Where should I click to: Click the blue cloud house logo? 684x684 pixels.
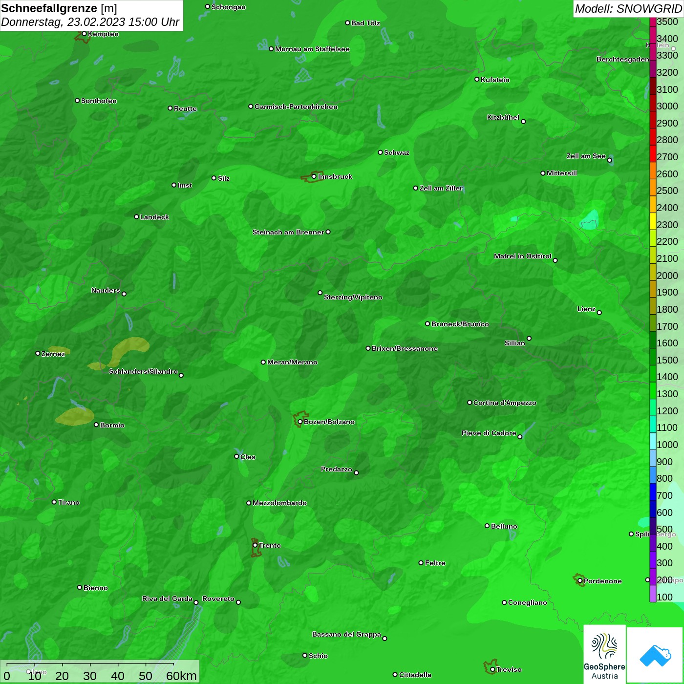click(x=655, y=655)
